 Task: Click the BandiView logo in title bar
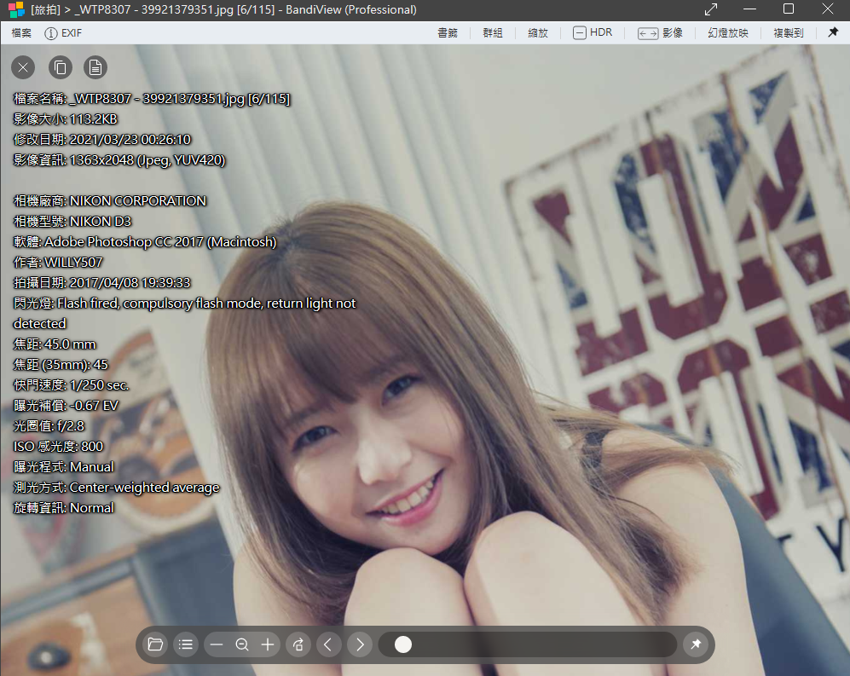[x=15, y=9]
